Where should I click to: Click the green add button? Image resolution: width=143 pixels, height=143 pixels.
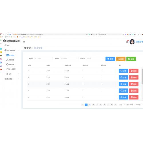click(x=131, y=59)
